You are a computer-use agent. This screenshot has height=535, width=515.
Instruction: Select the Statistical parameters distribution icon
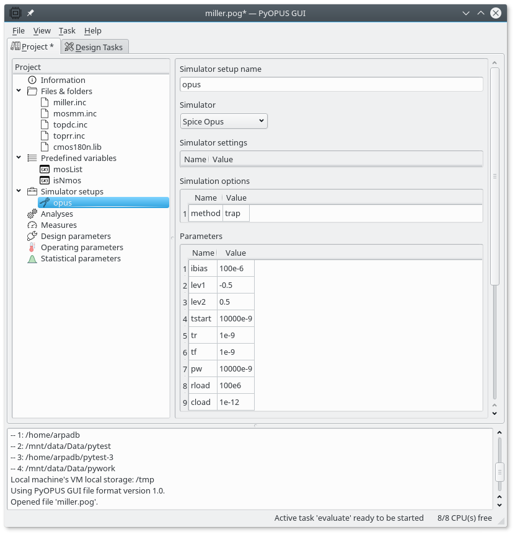pos(32,258)
